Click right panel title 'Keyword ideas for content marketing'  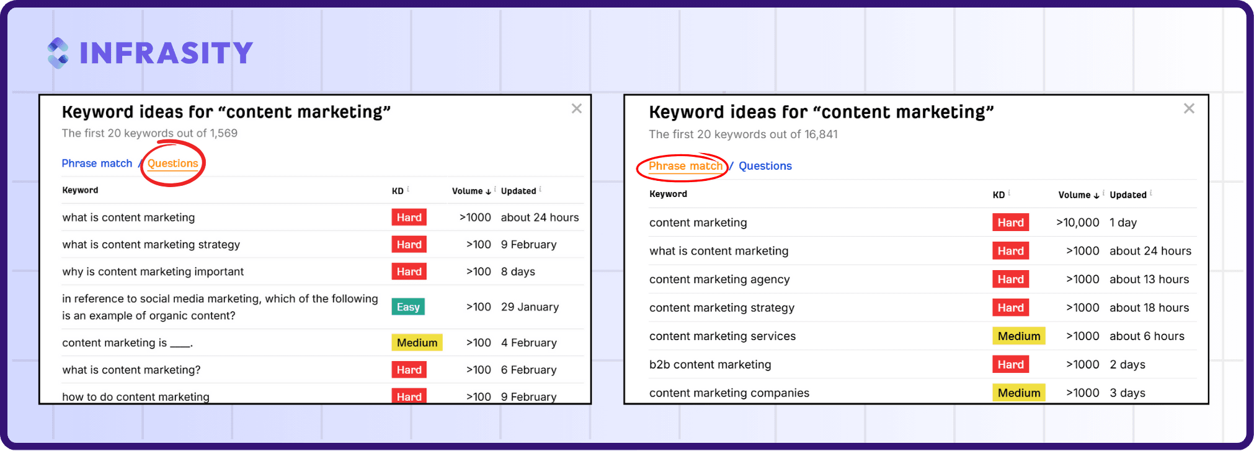click(821, 112)
